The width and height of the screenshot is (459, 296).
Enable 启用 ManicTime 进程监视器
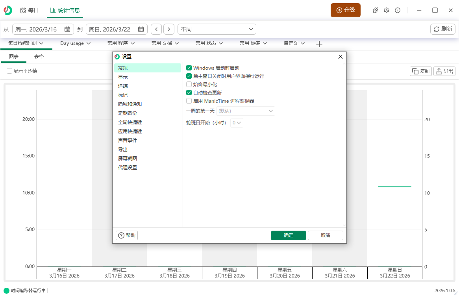tap(189, 101)
